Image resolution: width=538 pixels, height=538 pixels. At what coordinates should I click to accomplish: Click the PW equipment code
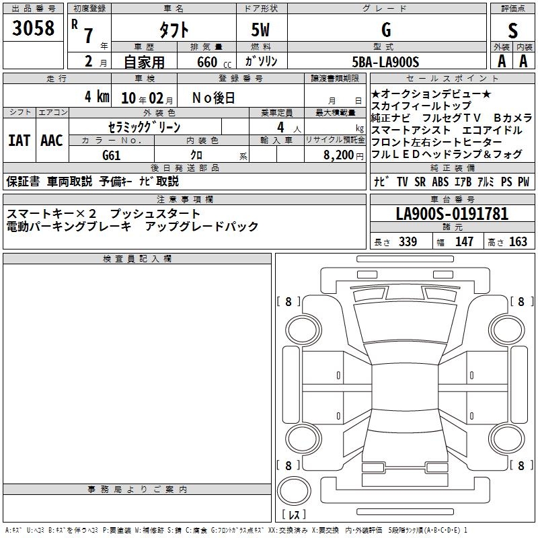tap(524, 182)
